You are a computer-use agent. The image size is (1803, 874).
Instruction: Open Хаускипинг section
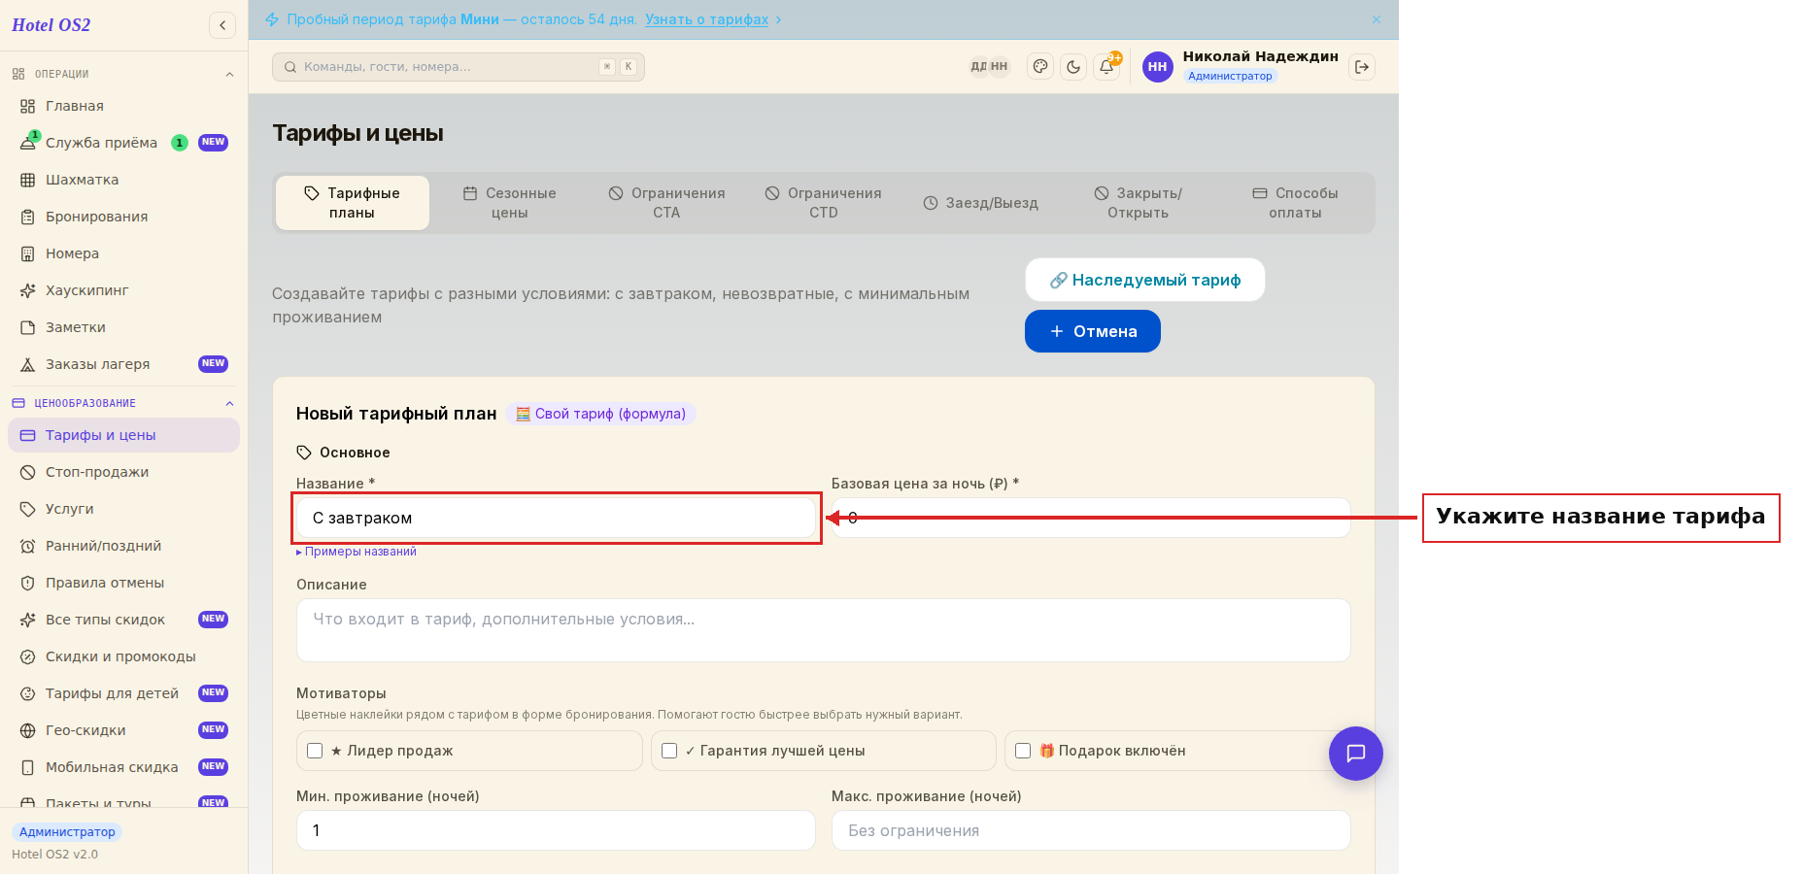pyautogui.click(x=123, y=290)
